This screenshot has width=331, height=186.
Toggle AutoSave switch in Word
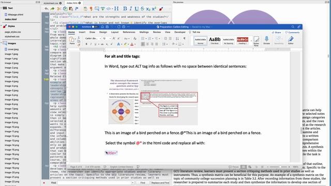(95, 27)
